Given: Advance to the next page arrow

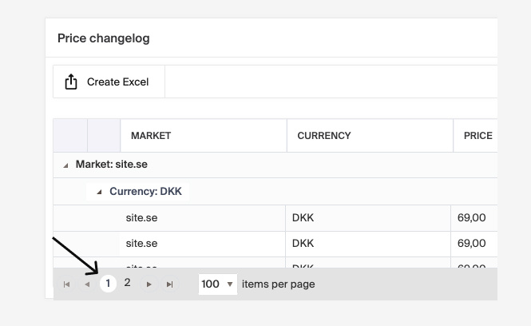Looking at the screenshot, I should pos(149,284).
